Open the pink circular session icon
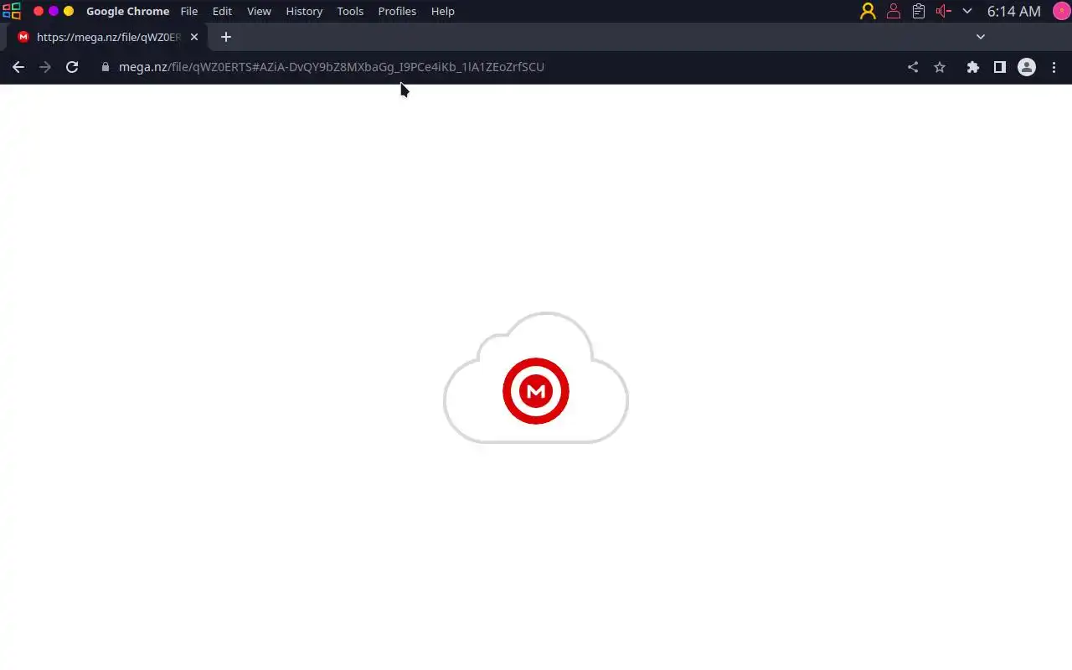Viewport: 1072px width, 670px height. click(1061, 11)
